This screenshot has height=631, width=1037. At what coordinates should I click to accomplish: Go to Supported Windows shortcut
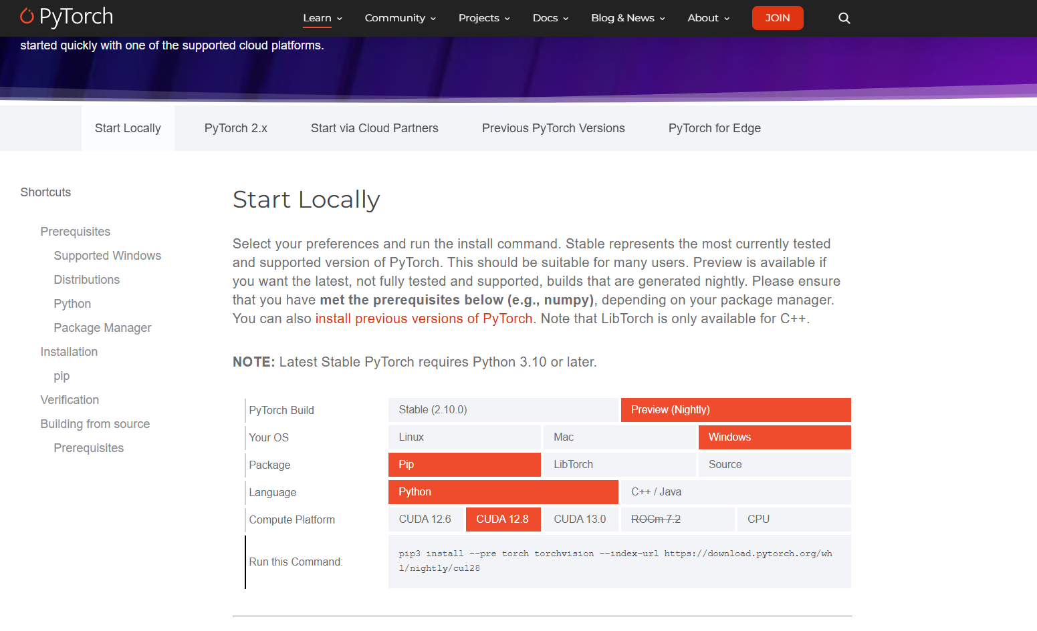[108, 256]
